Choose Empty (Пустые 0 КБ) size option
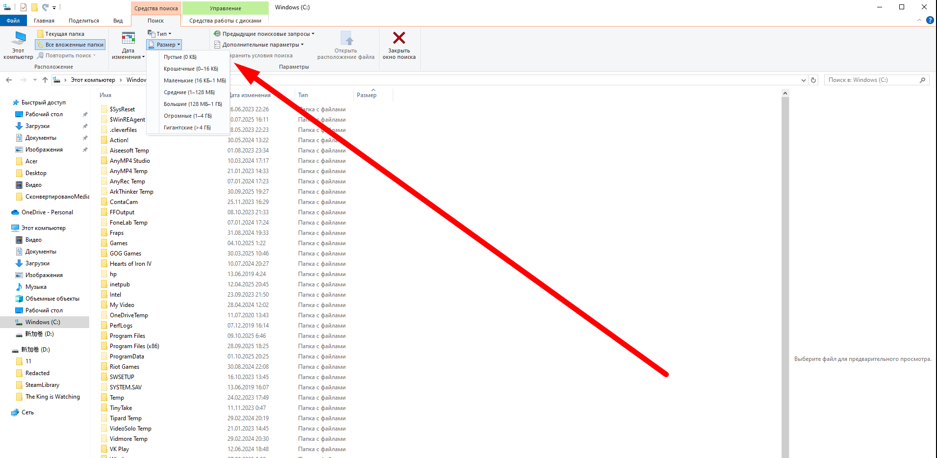 [x=180, y=57]
